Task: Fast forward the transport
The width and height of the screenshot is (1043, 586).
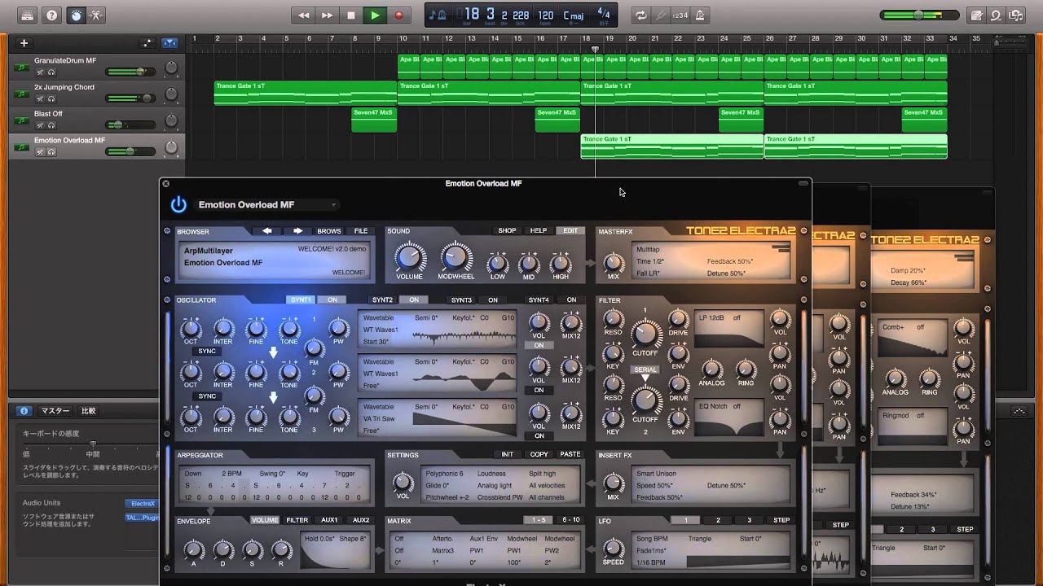Action: (x=327, y=15)
